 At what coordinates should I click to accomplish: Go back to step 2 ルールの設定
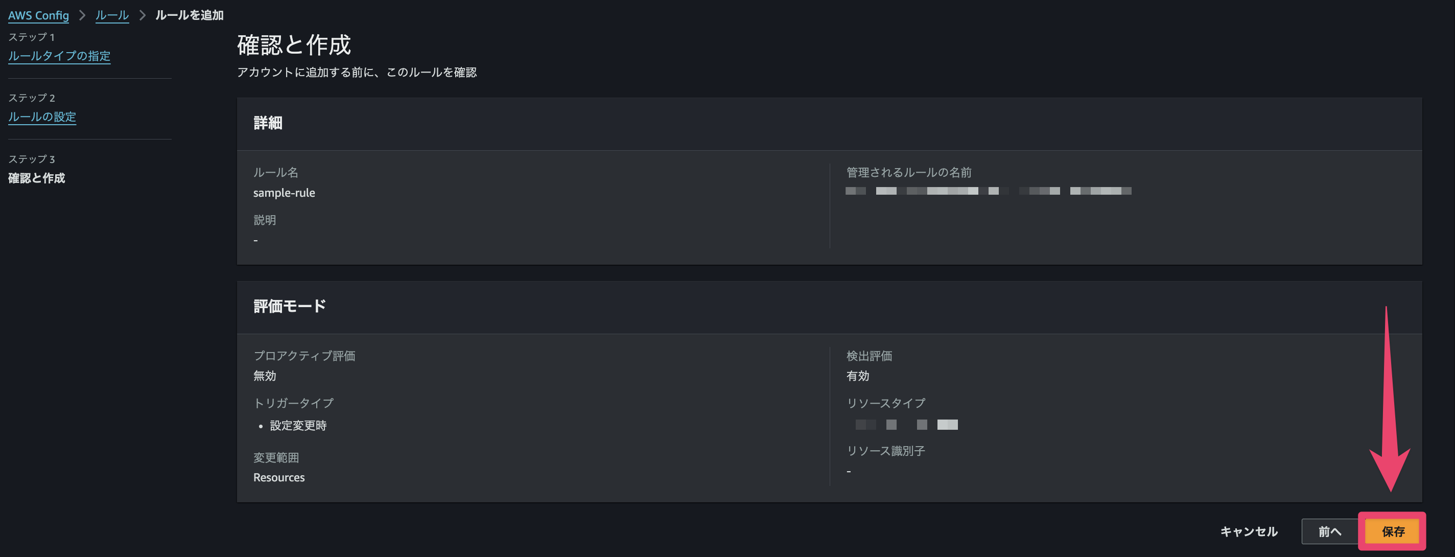42,117
